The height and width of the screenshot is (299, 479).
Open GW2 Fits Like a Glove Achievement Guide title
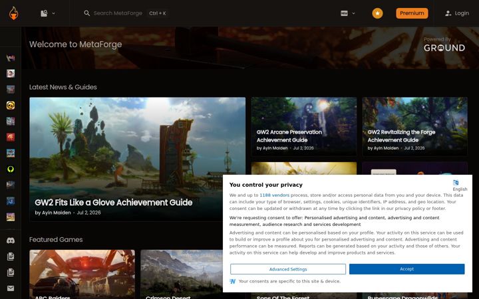coord(113,202)
